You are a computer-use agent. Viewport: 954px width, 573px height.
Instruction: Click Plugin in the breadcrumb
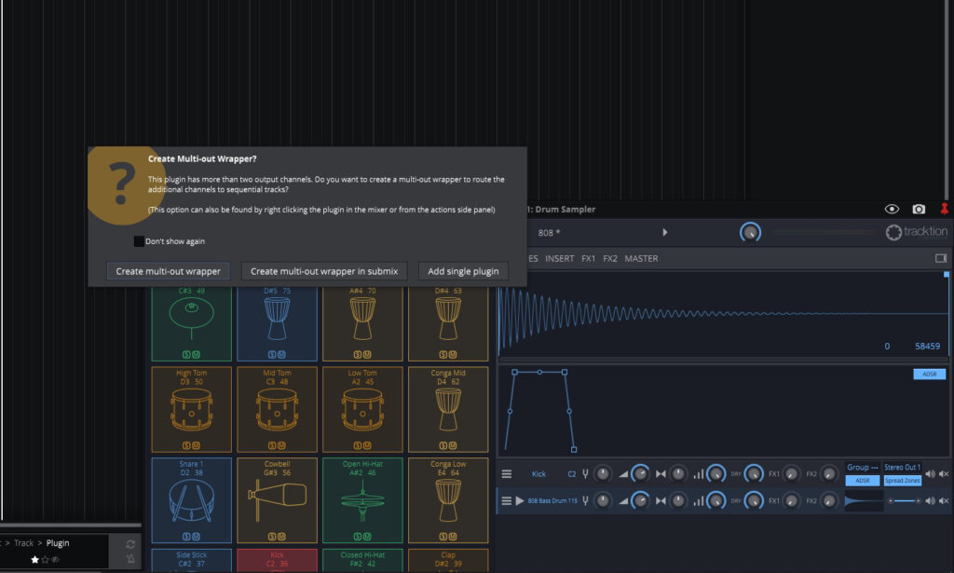(58, 543)
